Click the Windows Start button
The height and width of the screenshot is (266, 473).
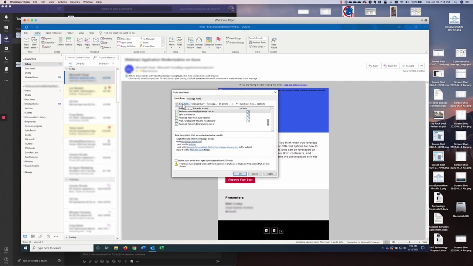(25, 248)
